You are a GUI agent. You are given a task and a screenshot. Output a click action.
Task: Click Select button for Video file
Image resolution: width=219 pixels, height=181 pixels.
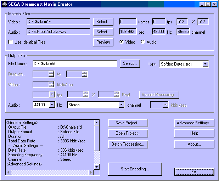103,22
